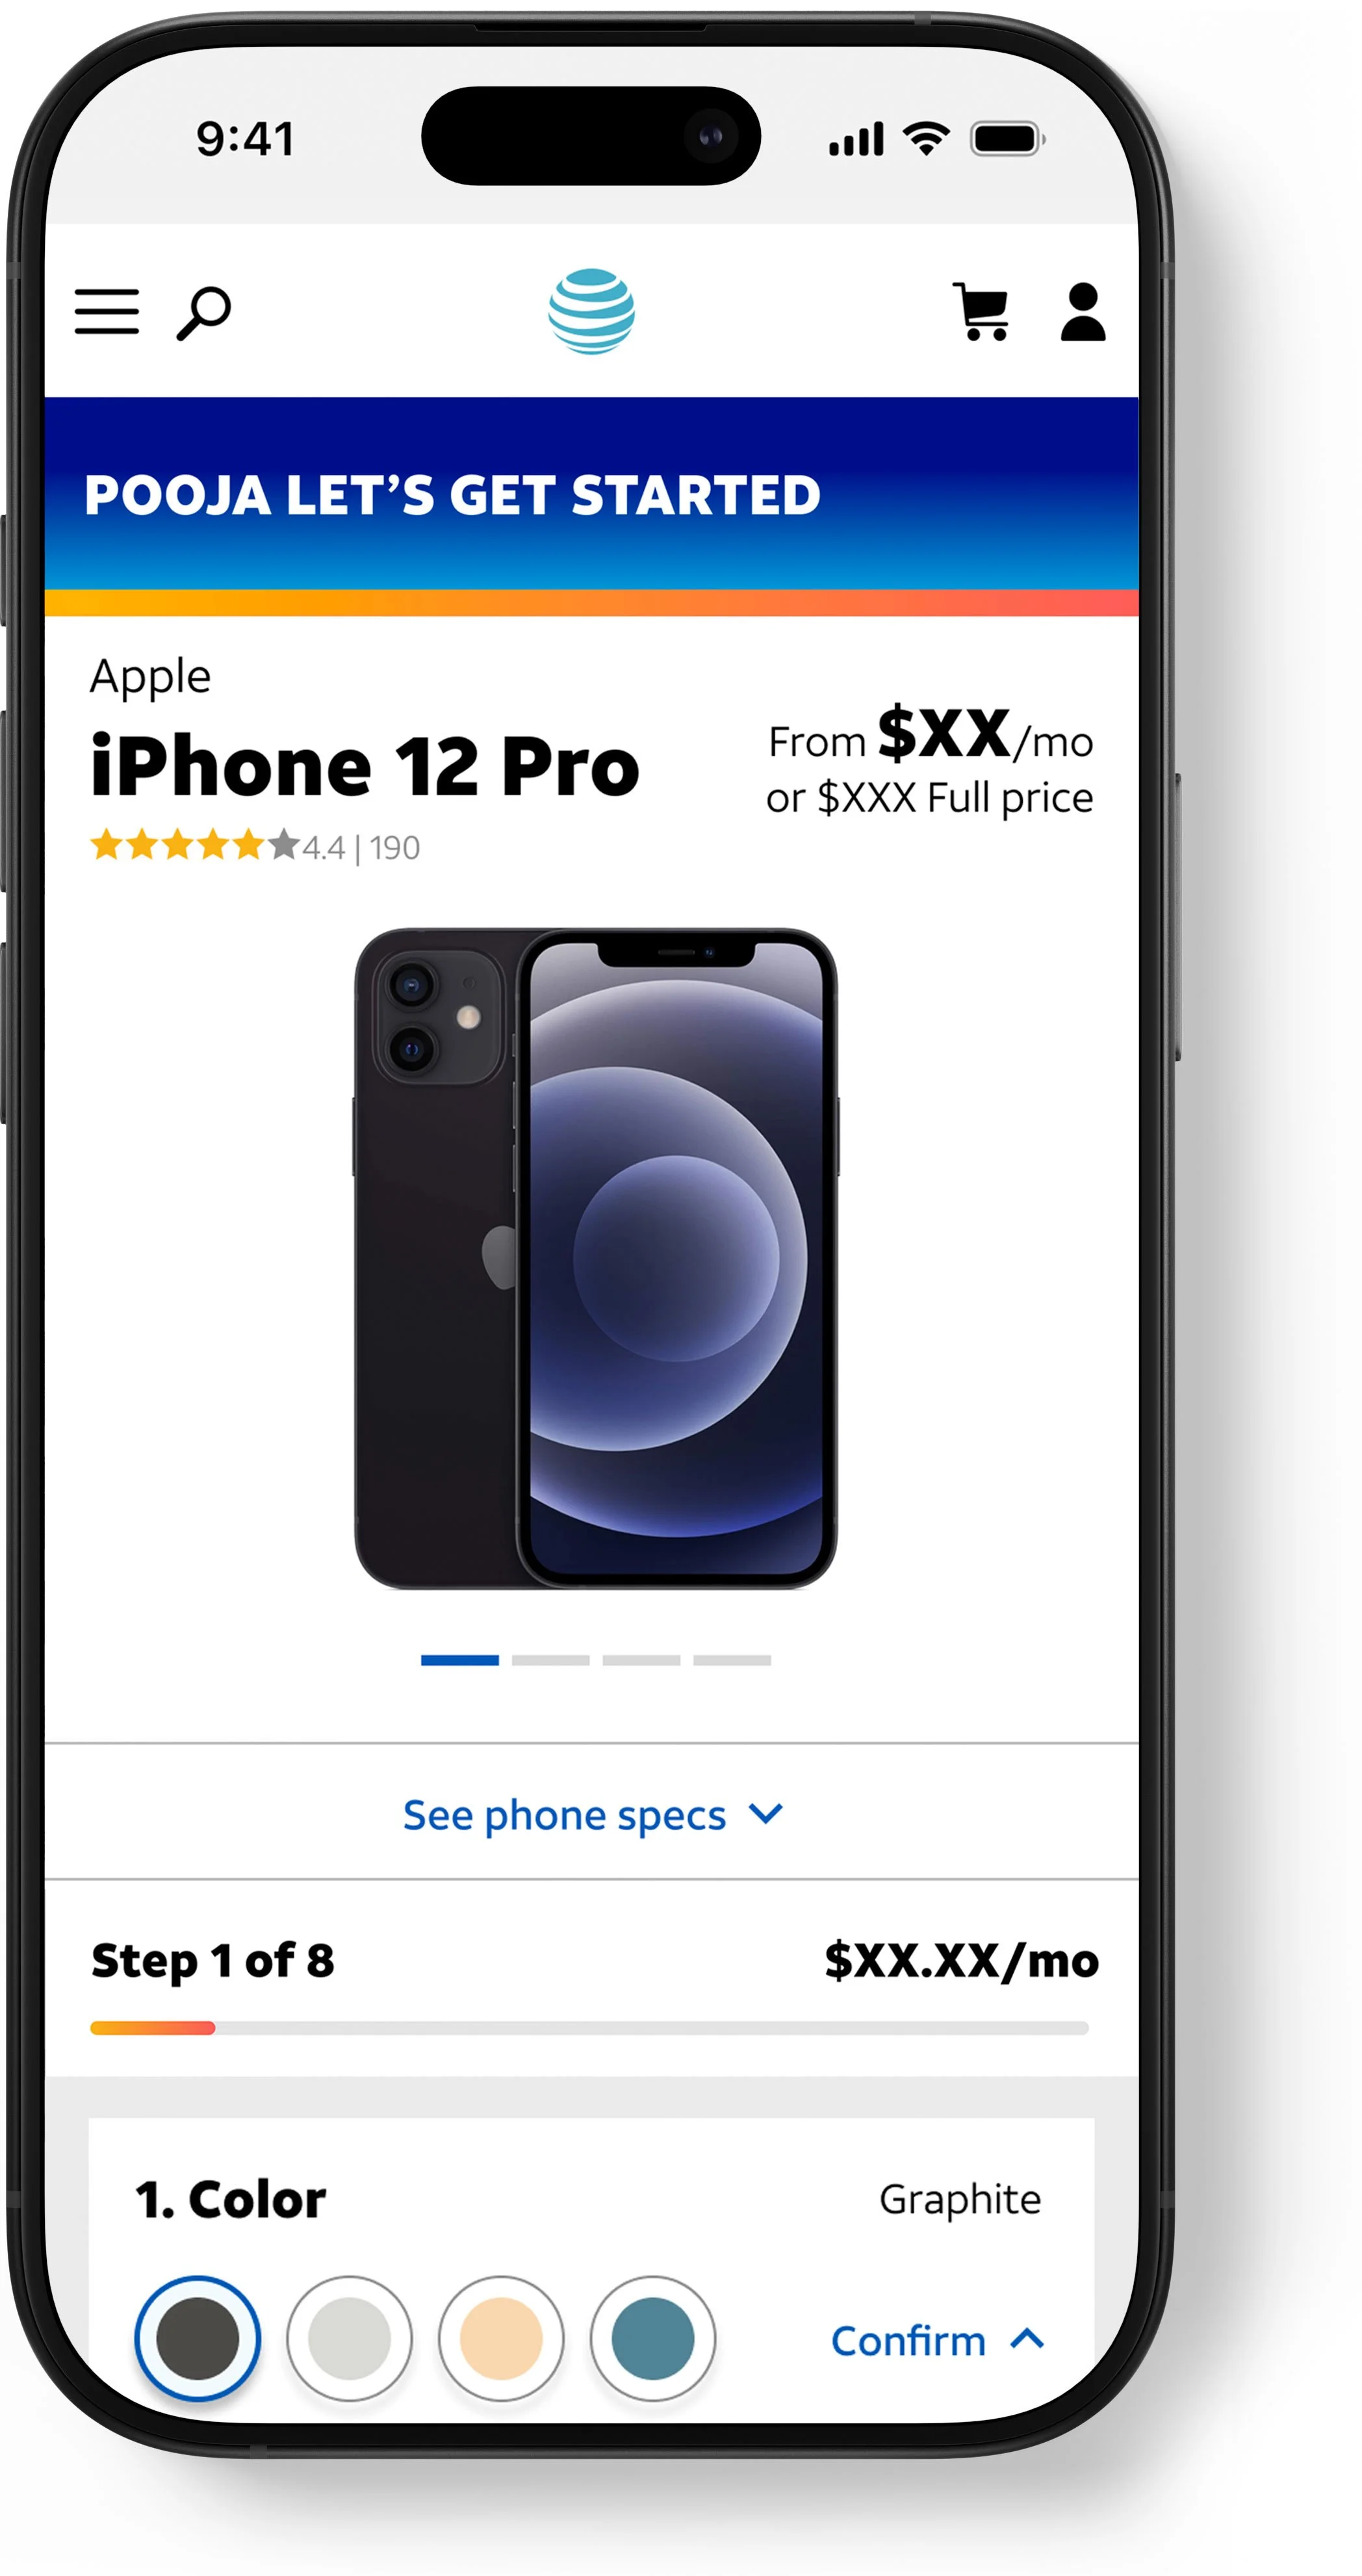Screen dimensions: 1362x2576
Task: Go to AT&T globe logo home
Action: pyautogui.click(x=591, y=311)
